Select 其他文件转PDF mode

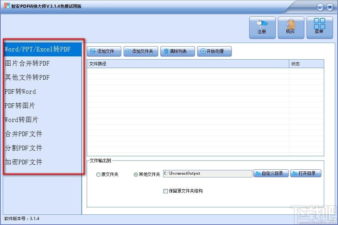pos(43,77)
